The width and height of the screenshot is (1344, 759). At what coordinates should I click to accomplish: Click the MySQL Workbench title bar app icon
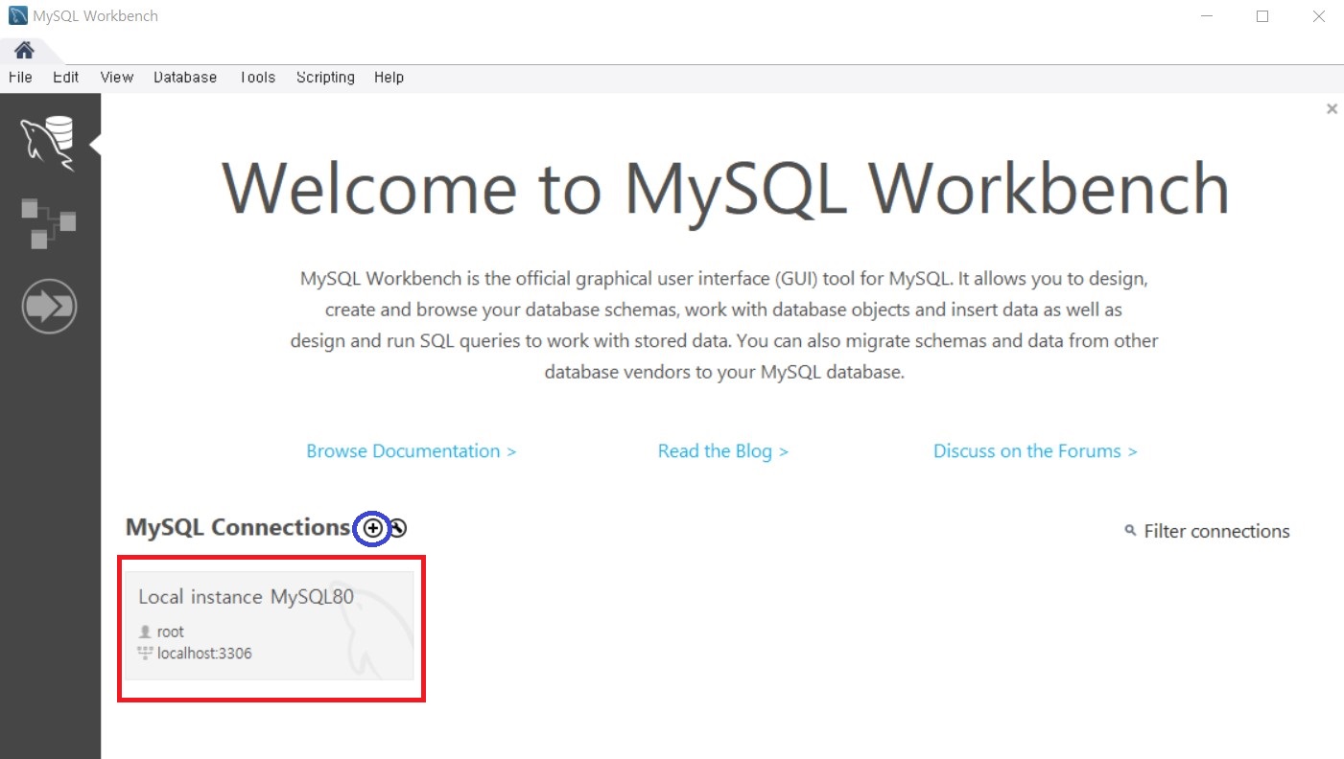tap(17, 16)
